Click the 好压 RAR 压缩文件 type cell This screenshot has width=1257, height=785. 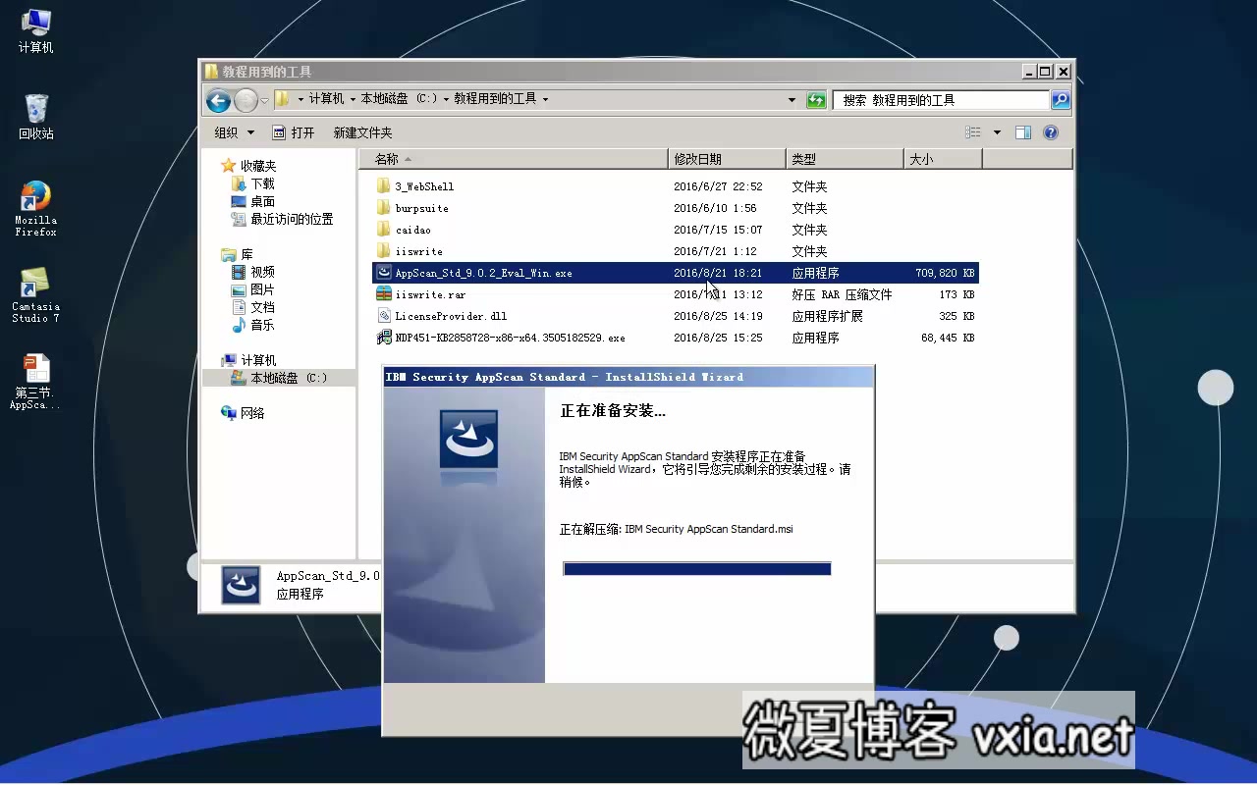pos(843,294)
